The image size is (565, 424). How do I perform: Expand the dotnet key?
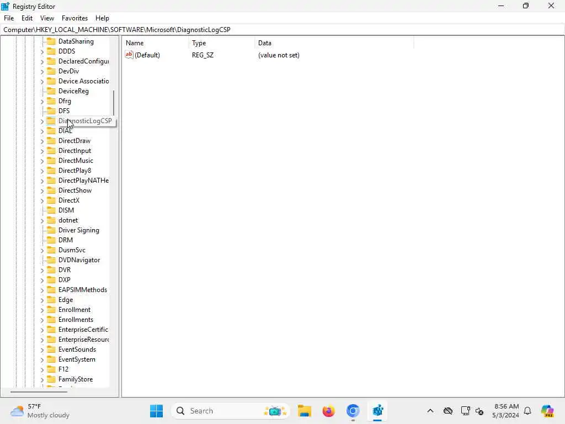(42, 221)
